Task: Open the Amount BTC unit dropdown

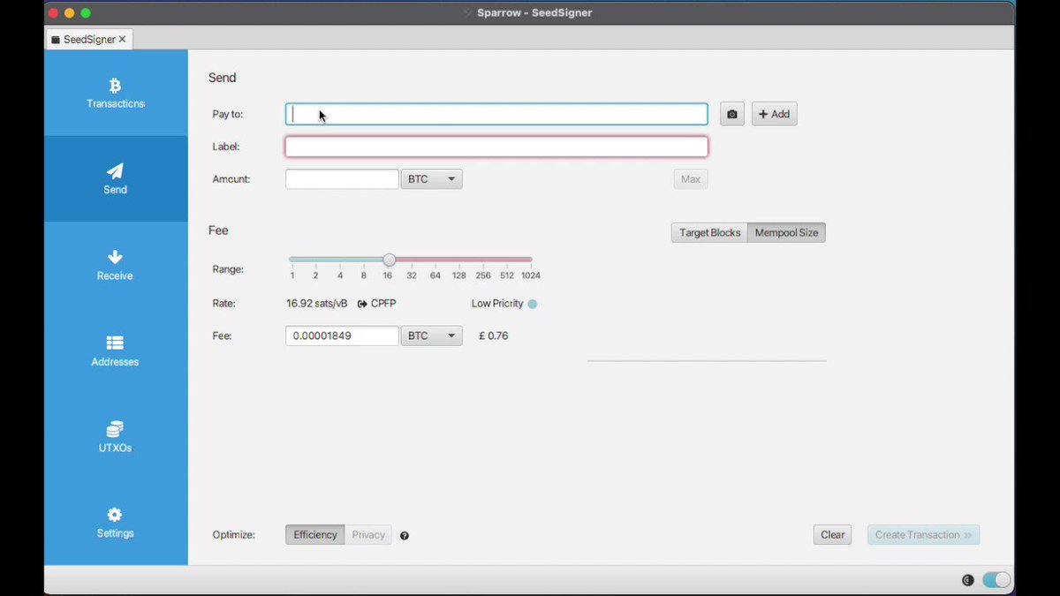Action: [x=432, y=179]
